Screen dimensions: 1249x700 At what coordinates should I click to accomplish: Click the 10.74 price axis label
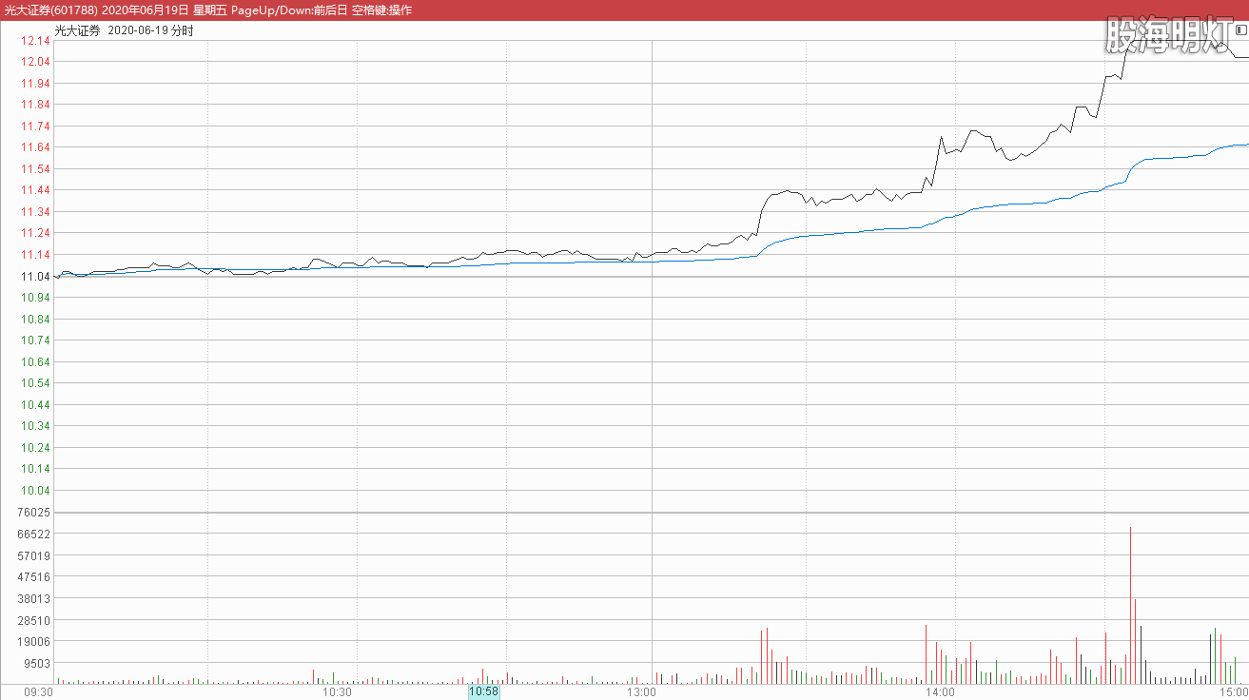35,340
